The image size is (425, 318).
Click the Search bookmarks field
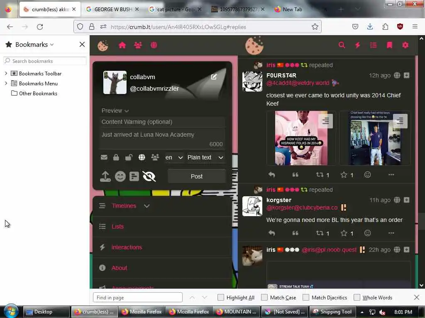click(45, 61)
